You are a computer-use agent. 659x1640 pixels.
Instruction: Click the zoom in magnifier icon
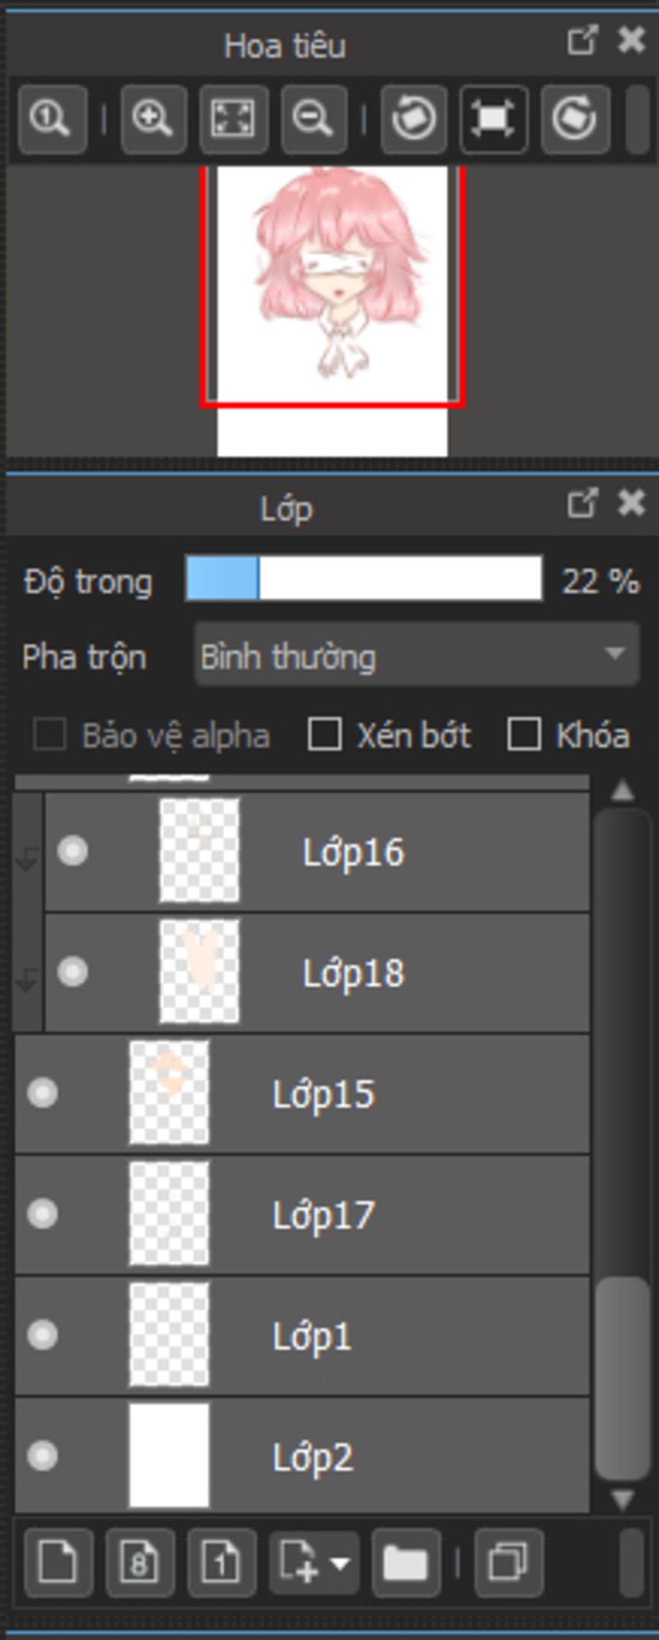153,119
